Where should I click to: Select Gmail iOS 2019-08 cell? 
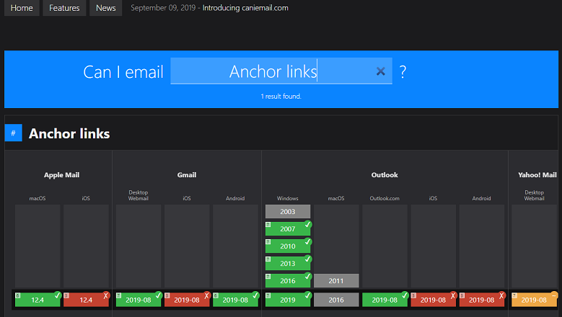click(187, 300)
